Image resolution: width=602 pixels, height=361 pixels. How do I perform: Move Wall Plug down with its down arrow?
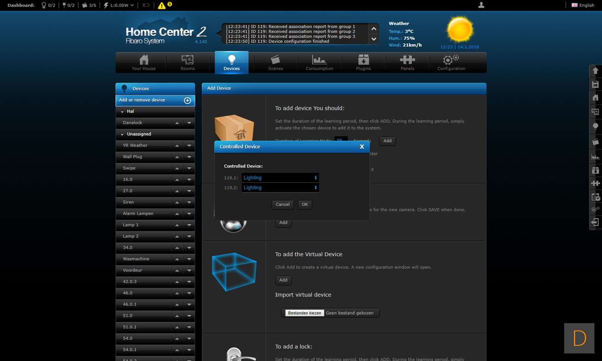[x=189, y=157]
